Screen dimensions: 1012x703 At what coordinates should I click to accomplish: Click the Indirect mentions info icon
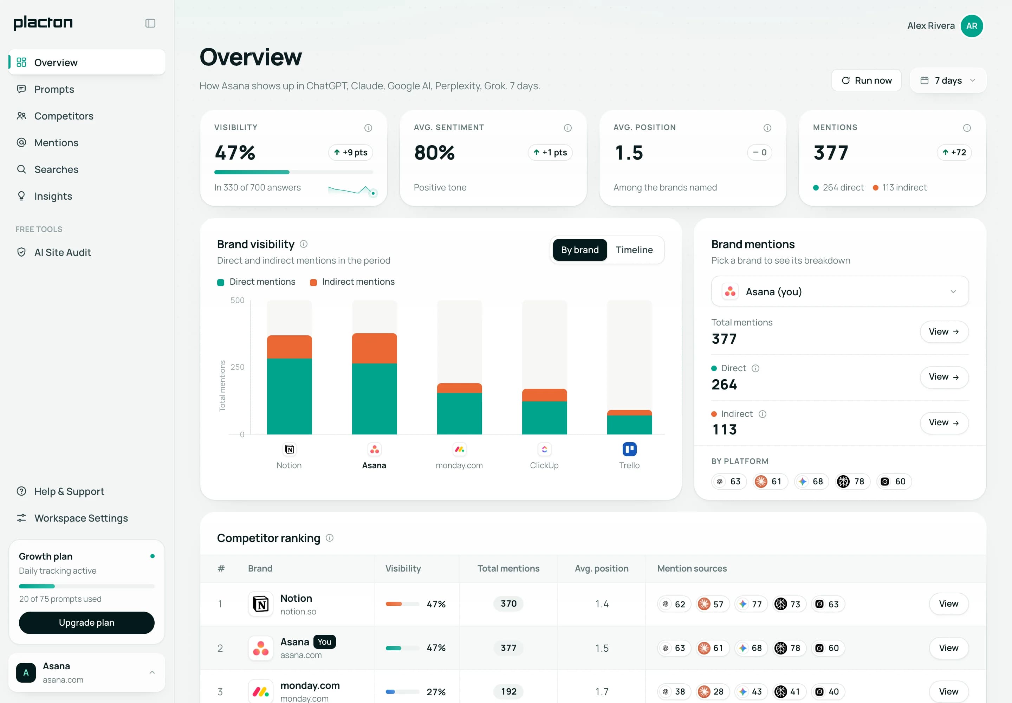[762, 414]
